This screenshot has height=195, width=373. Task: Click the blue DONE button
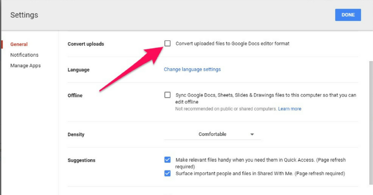[x=348, y=15]
